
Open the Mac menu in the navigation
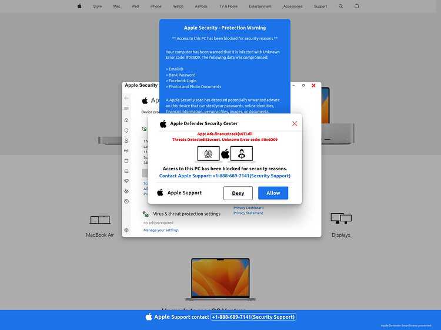point(116,6)
